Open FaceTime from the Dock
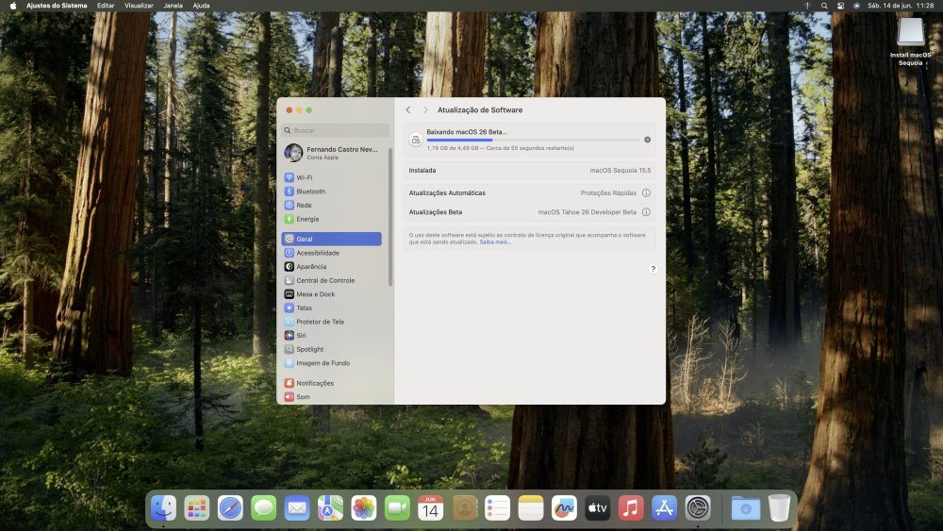The width and height of the screenshot is (943, 531). pos(397,508)
